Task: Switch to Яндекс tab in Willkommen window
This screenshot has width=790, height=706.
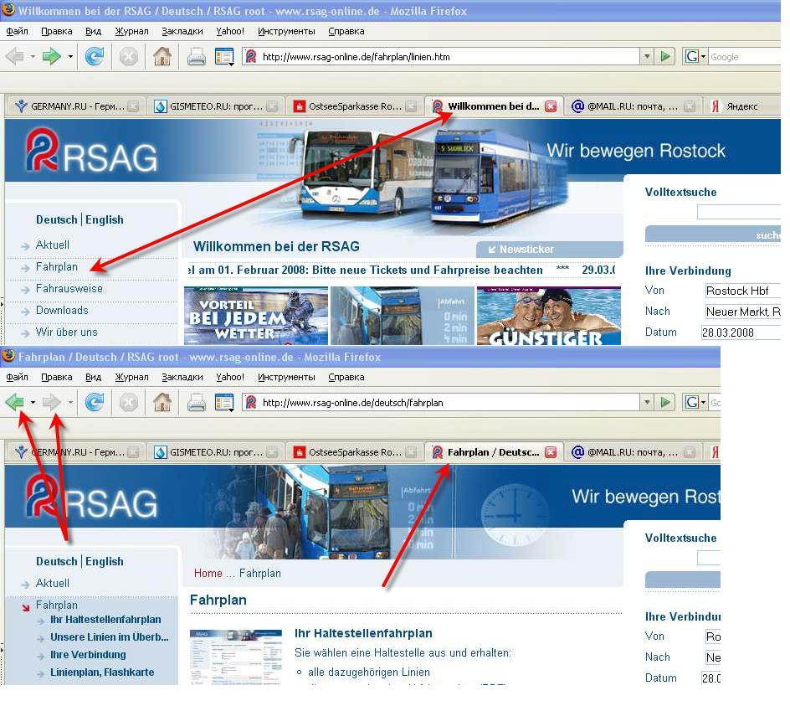Action: 741,106
